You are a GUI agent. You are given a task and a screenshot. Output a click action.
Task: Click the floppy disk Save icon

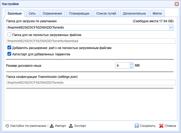click(x=137, y=126)
